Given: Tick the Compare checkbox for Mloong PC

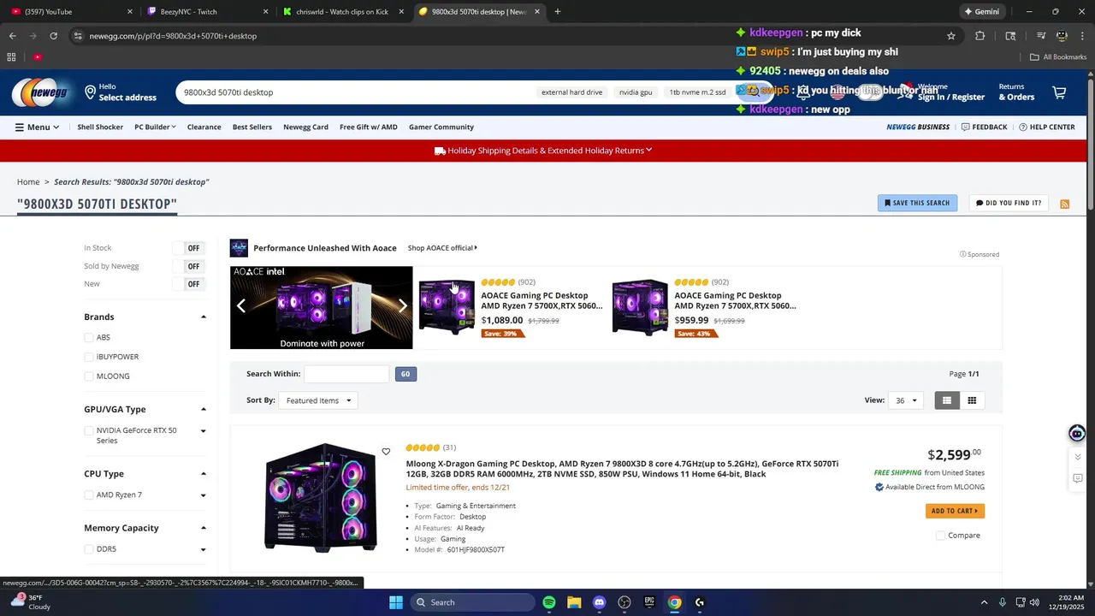Looking at the screenshot, I should [x=940, y=536].
